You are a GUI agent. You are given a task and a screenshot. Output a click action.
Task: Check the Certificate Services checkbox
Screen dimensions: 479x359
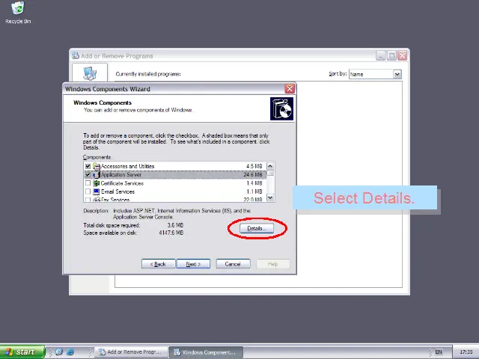click(x=88, y=183)
